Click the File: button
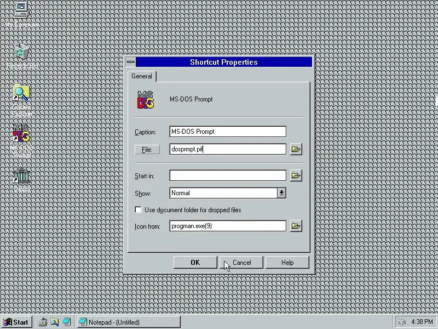 147,149
